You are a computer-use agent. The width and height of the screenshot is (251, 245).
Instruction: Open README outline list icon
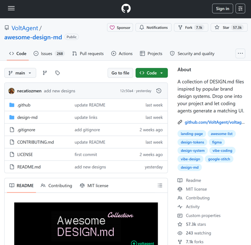[160, 185]
